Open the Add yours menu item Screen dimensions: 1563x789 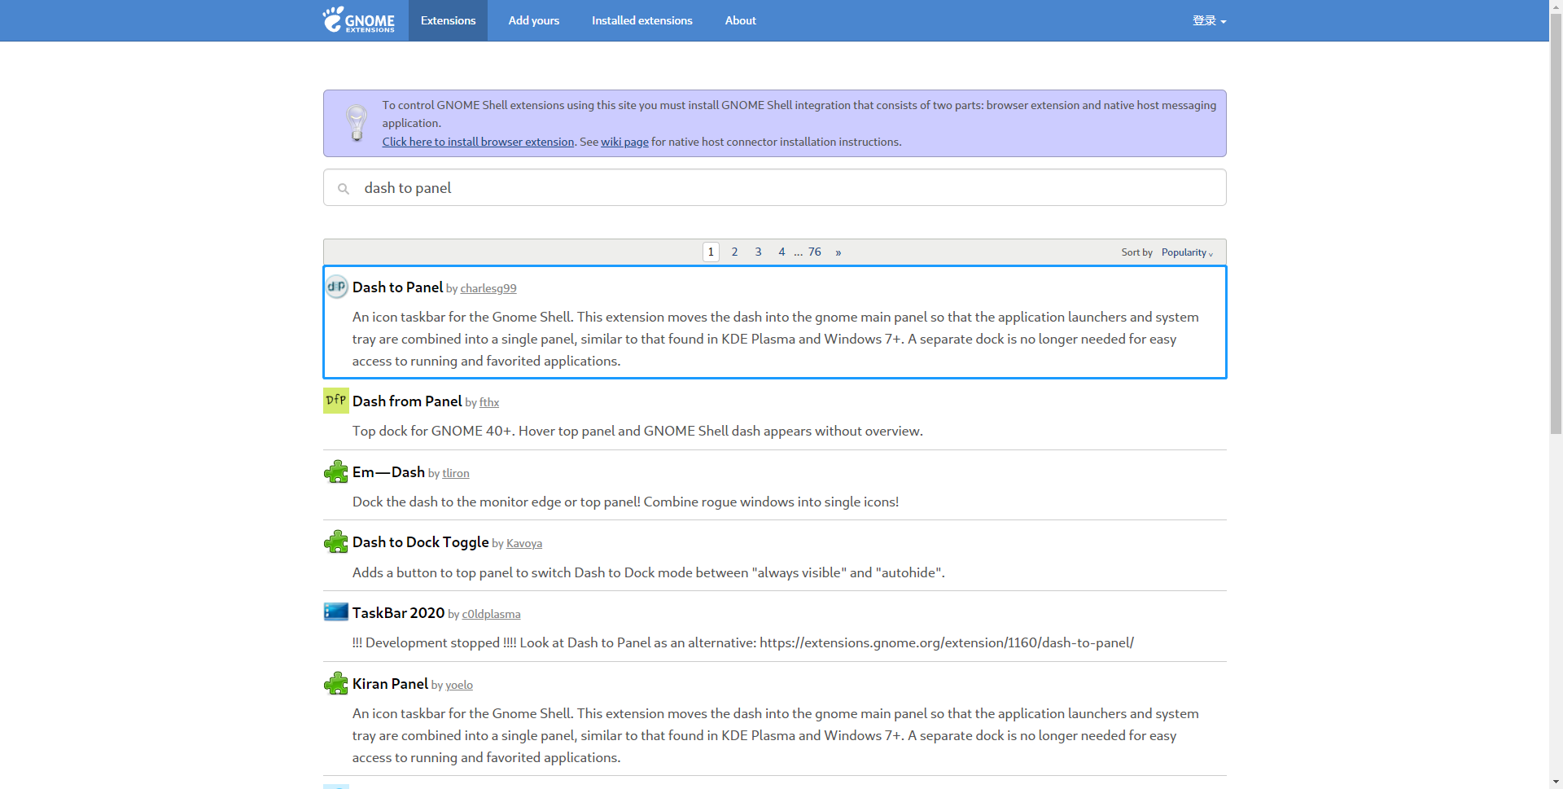[534, 20]
